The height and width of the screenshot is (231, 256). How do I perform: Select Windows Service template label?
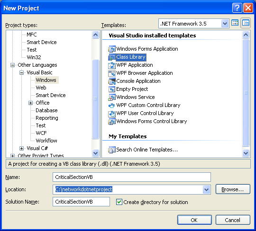[x=136, y=97]
